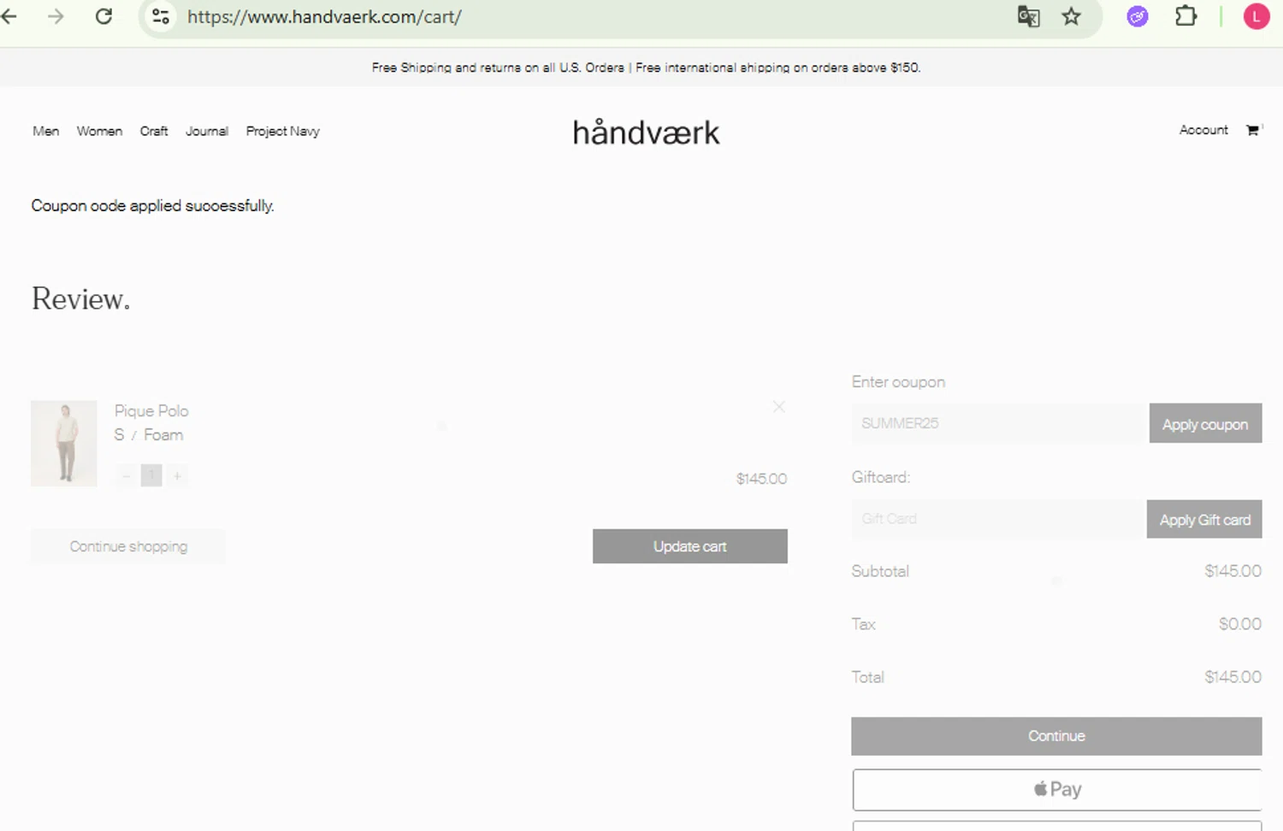Select the Subtotal amount $145.00
The height and width of the screenshot is (831, 1283).
[x=1233, y=571]
